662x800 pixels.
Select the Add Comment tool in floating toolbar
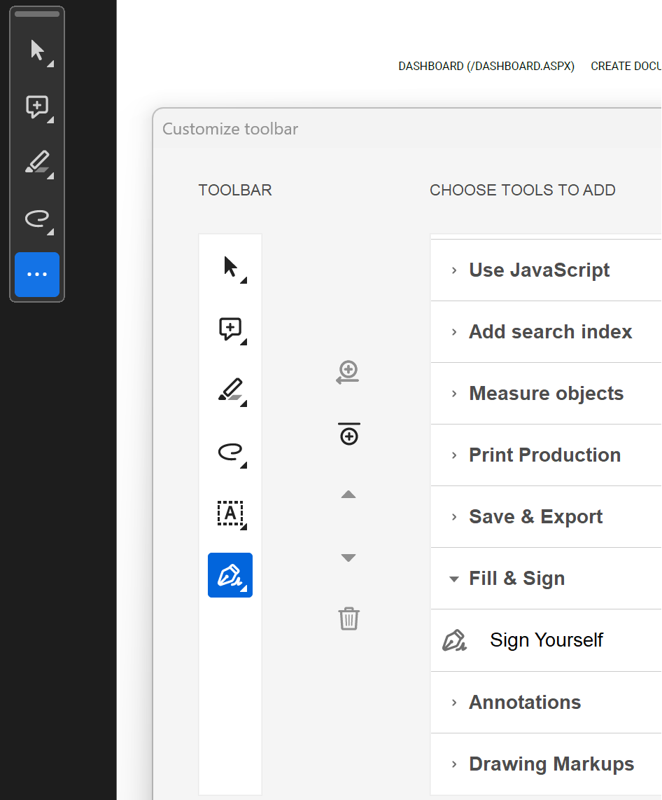36,106
